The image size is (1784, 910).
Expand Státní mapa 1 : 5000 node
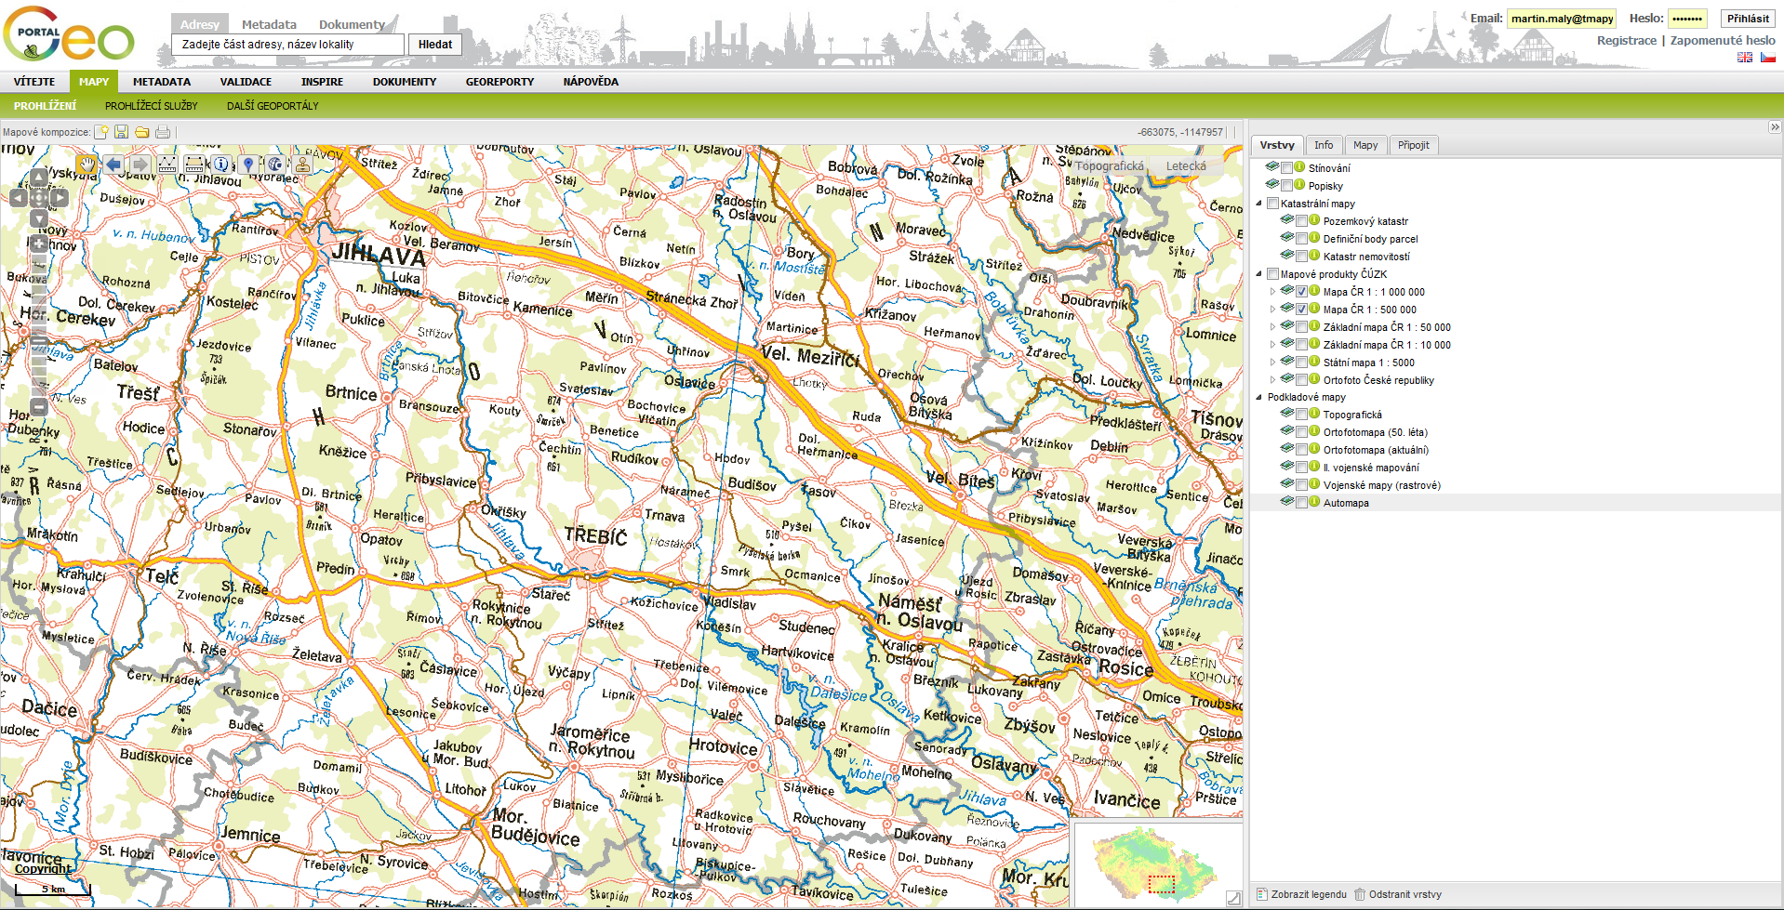tap(1273, 363)
